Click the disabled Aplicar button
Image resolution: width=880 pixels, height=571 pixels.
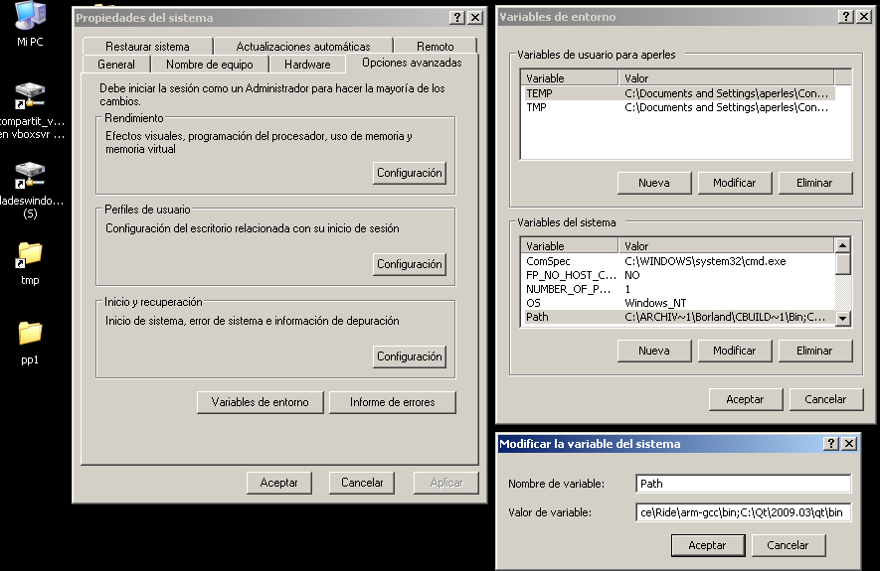click(446, 483)
